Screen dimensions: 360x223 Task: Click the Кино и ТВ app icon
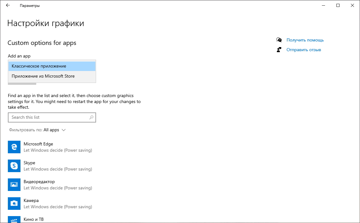coord(14,220)
